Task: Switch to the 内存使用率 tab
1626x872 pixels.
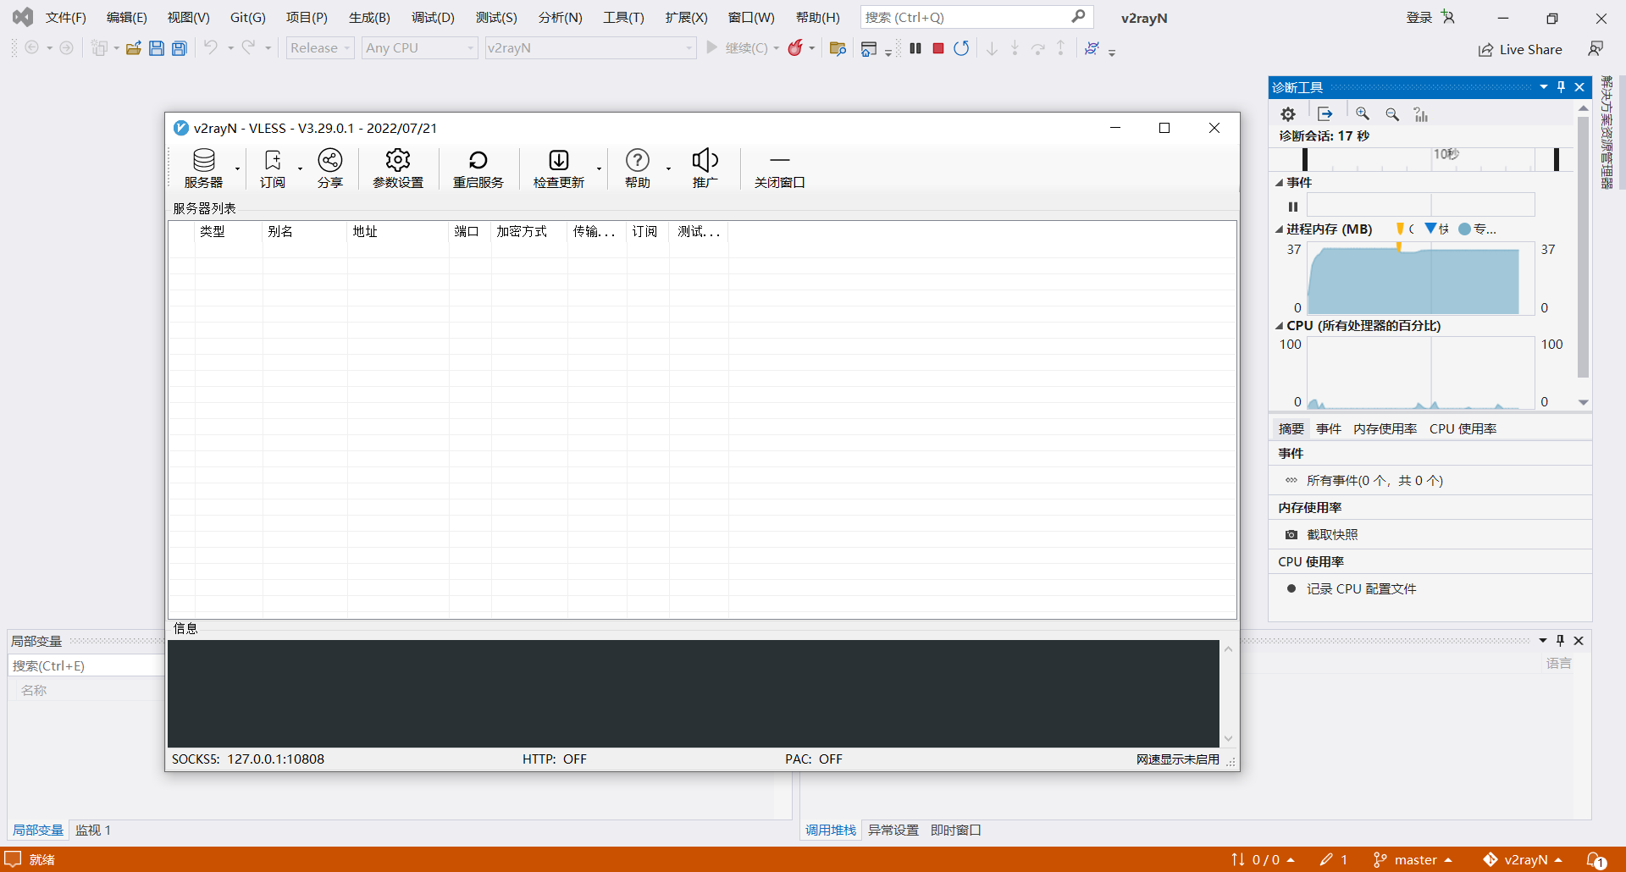Action: [1385, 429]
